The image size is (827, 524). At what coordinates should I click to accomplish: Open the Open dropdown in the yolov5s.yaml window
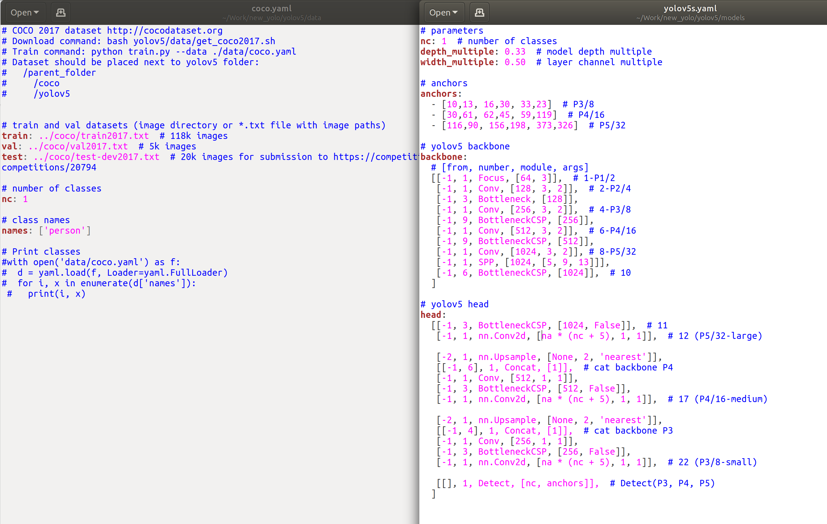443,12
